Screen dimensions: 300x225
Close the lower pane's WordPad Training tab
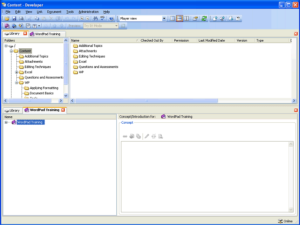[x=63, y=110]
